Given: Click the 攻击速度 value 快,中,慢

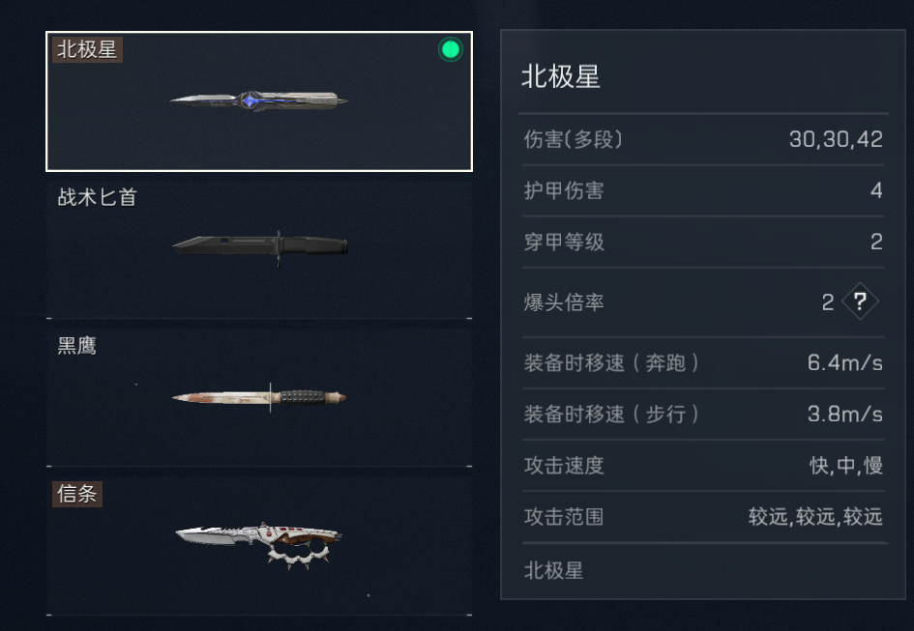Looking at the screenshot, I should pos(845,466).
